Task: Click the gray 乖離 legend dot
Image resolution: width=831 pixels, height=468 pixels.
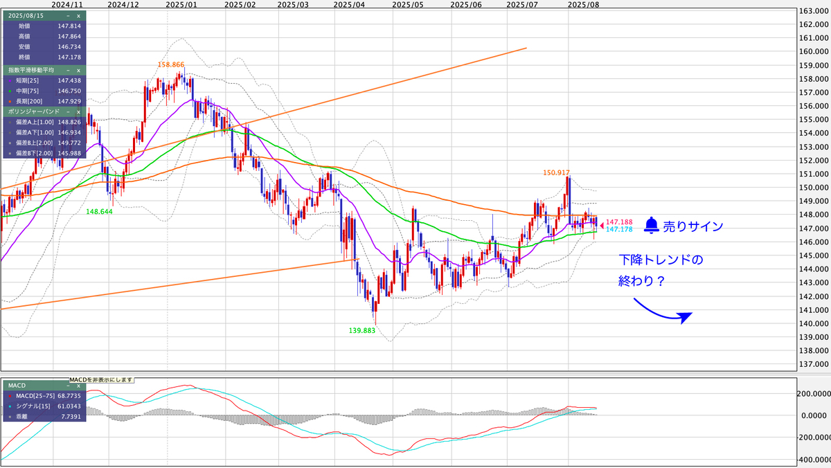Action: [x=10, y=417]
